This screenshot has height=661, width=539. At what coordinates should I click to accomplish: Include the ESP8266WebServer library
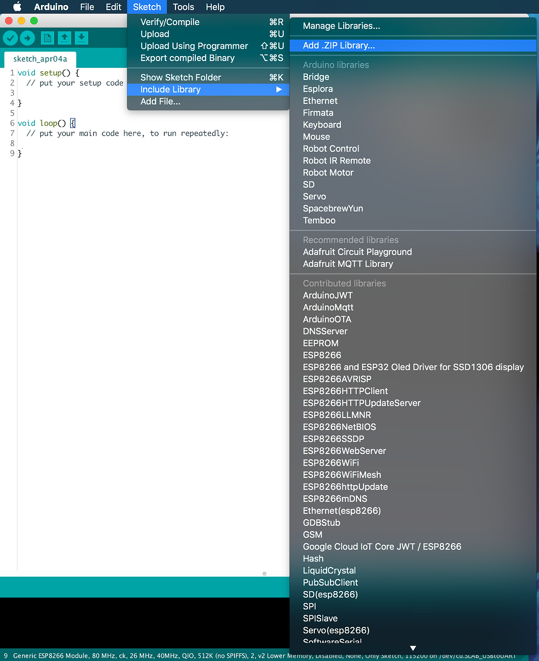413,451
